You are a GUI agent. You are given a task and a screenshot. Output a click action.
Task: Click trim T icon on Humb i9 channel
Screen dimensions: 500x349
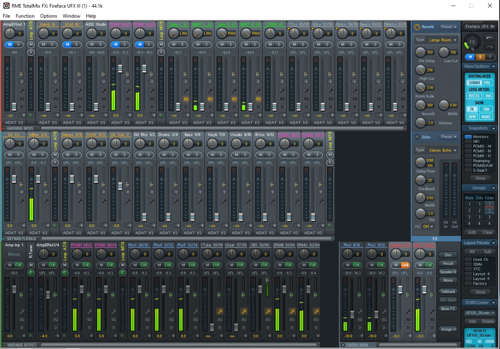click(55, 82)
